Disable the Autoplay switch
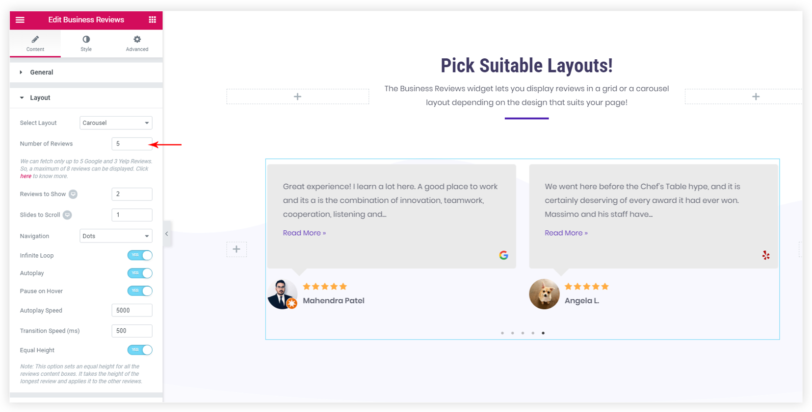The width and height of the screenshot is (812, 412). click(x=140, y=273)
